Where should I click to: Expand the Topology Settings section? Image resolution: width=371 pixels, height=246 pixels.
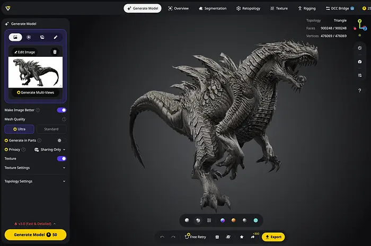point(64,181)
